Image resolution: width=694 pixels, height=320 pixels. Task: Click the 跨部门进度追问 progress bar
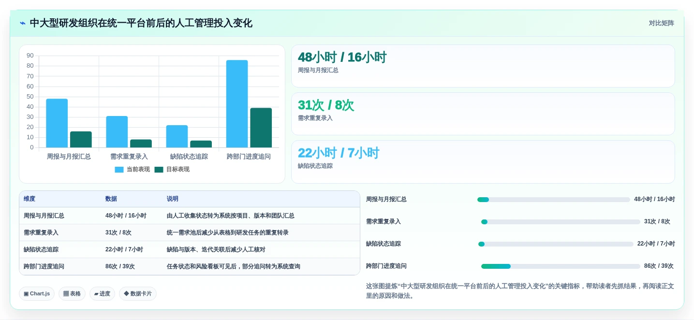click(561, 266)
